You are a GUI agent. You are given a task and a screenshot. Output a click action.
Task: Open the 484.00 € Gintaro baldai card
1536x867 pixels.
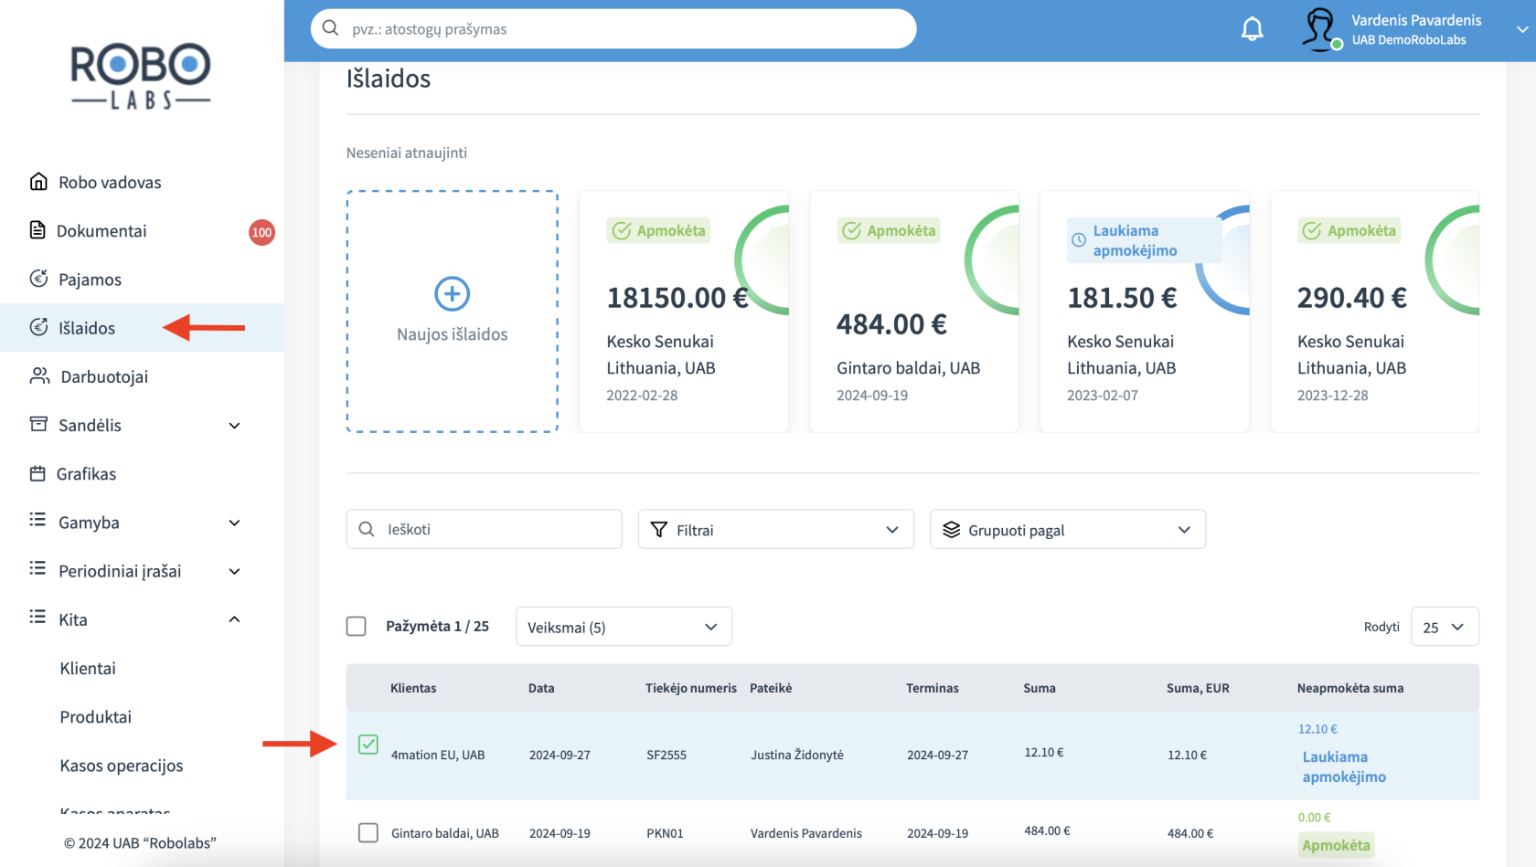click(x=914, y=312)
